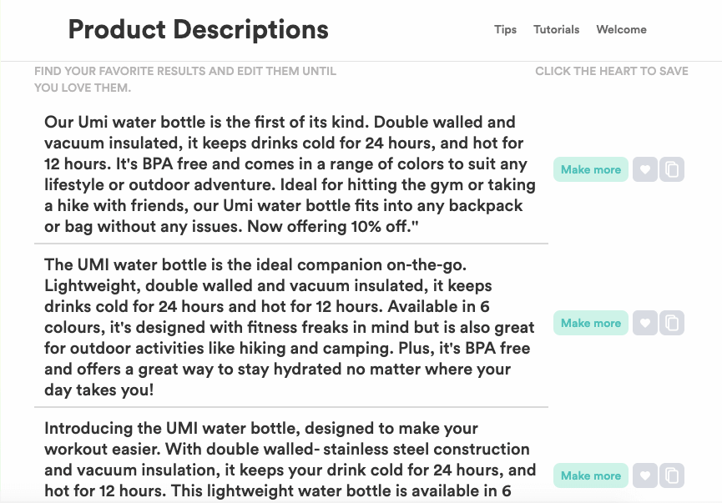Viewport: 722px width, 503px height.
Task: Copy the first Umi water bottle description
Action: [672, 169]
